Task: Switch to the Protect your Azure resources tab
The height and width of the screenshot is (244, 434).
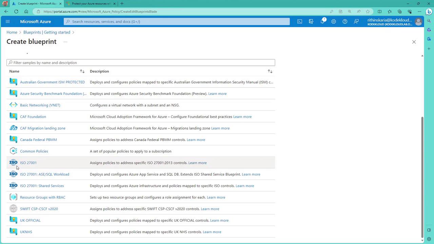Action: click(91, 3)
